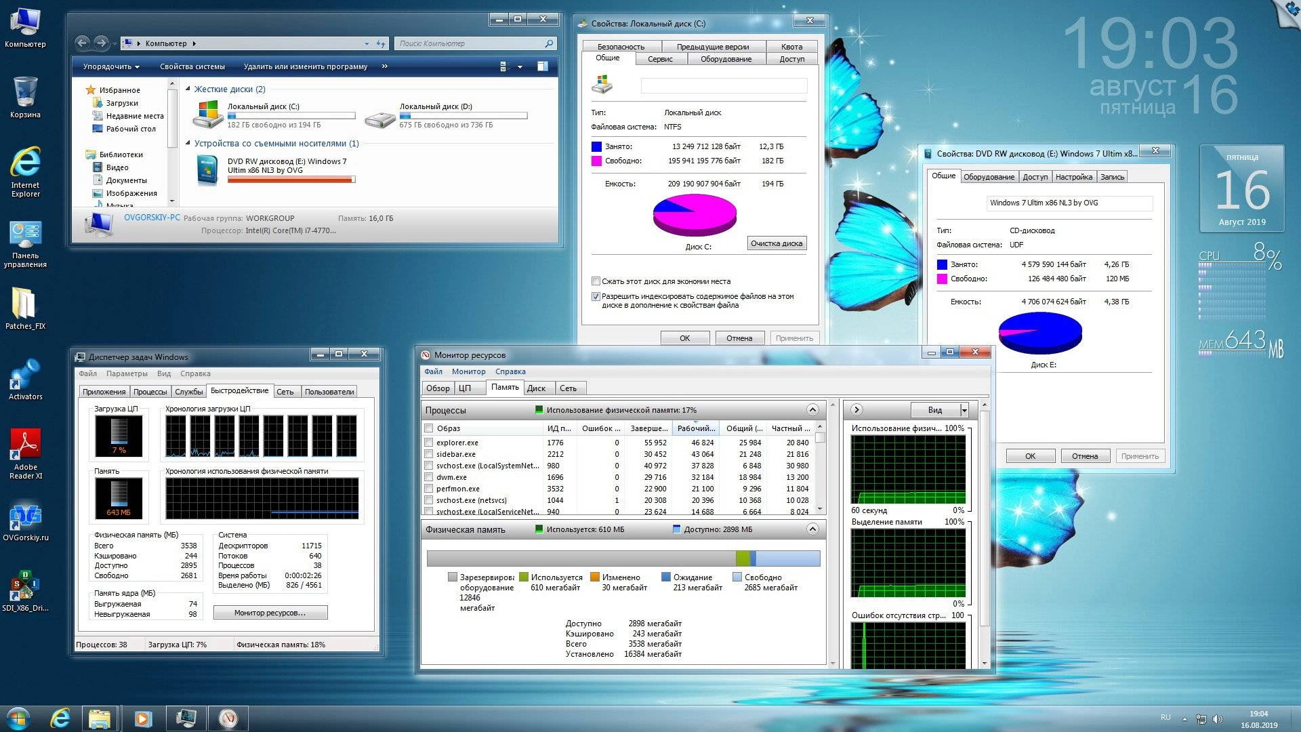Click the Занято blue swatch for disk E

point(942,264)
